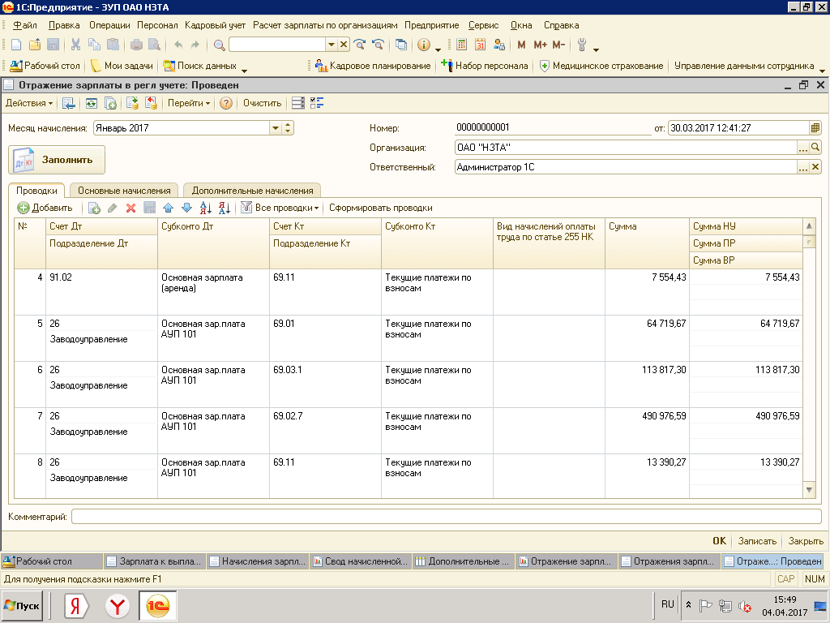Move the row up with the blue up arrow
830x623 pixels.
point(169,208)
